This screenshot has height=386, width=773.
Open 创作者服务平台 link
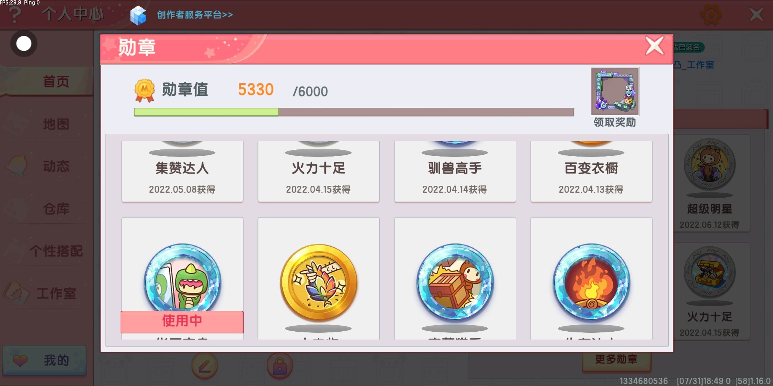195,15
